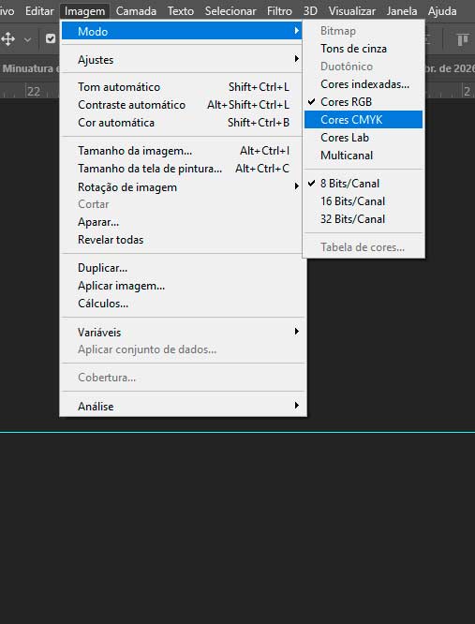Image resolution: width=475 pixels, height=624 pixels.
Task: Select Cores Lab mode
Action: coord(364,138)
